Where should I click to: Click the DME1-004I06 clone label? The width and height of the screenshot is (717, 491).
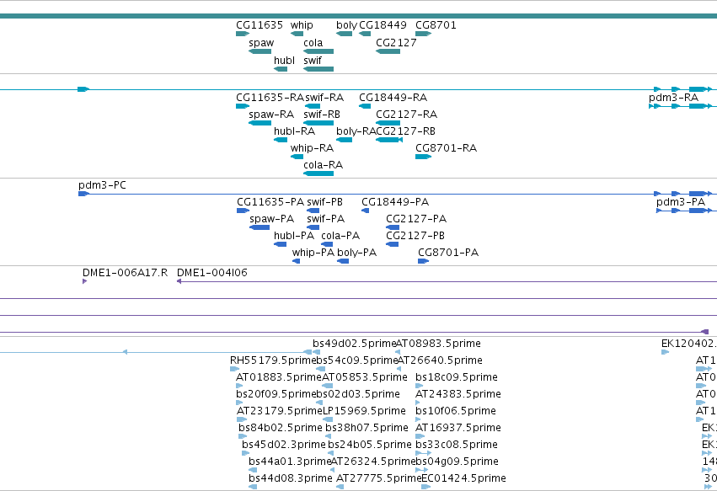pos(212,273)
